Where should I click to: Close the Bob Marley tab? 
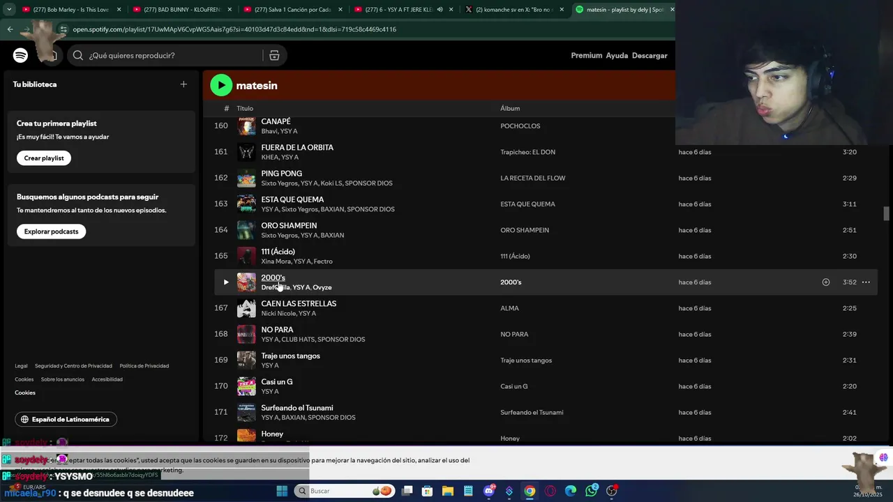(119, 10)
